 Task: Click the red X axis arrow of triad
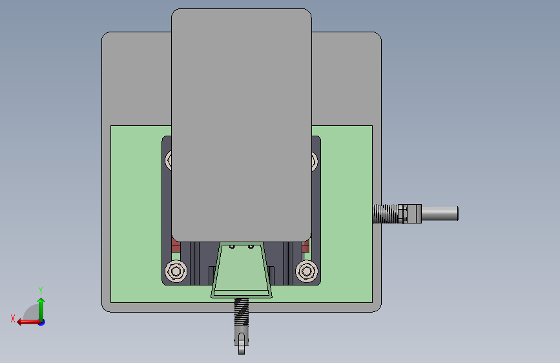[28, 322]
